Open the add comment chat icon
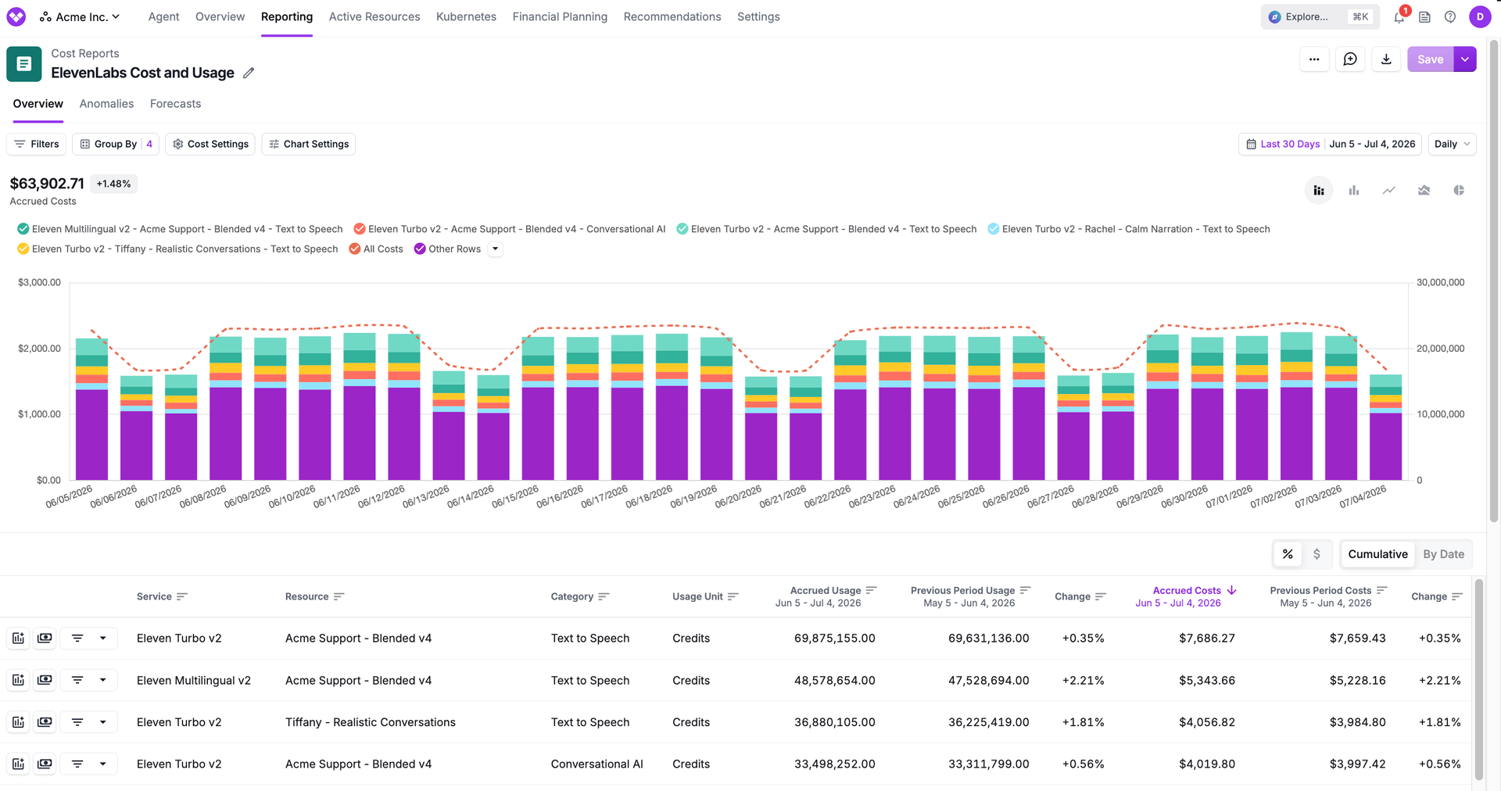This screenshot has width=1501, height=791. click(1350, 59)
